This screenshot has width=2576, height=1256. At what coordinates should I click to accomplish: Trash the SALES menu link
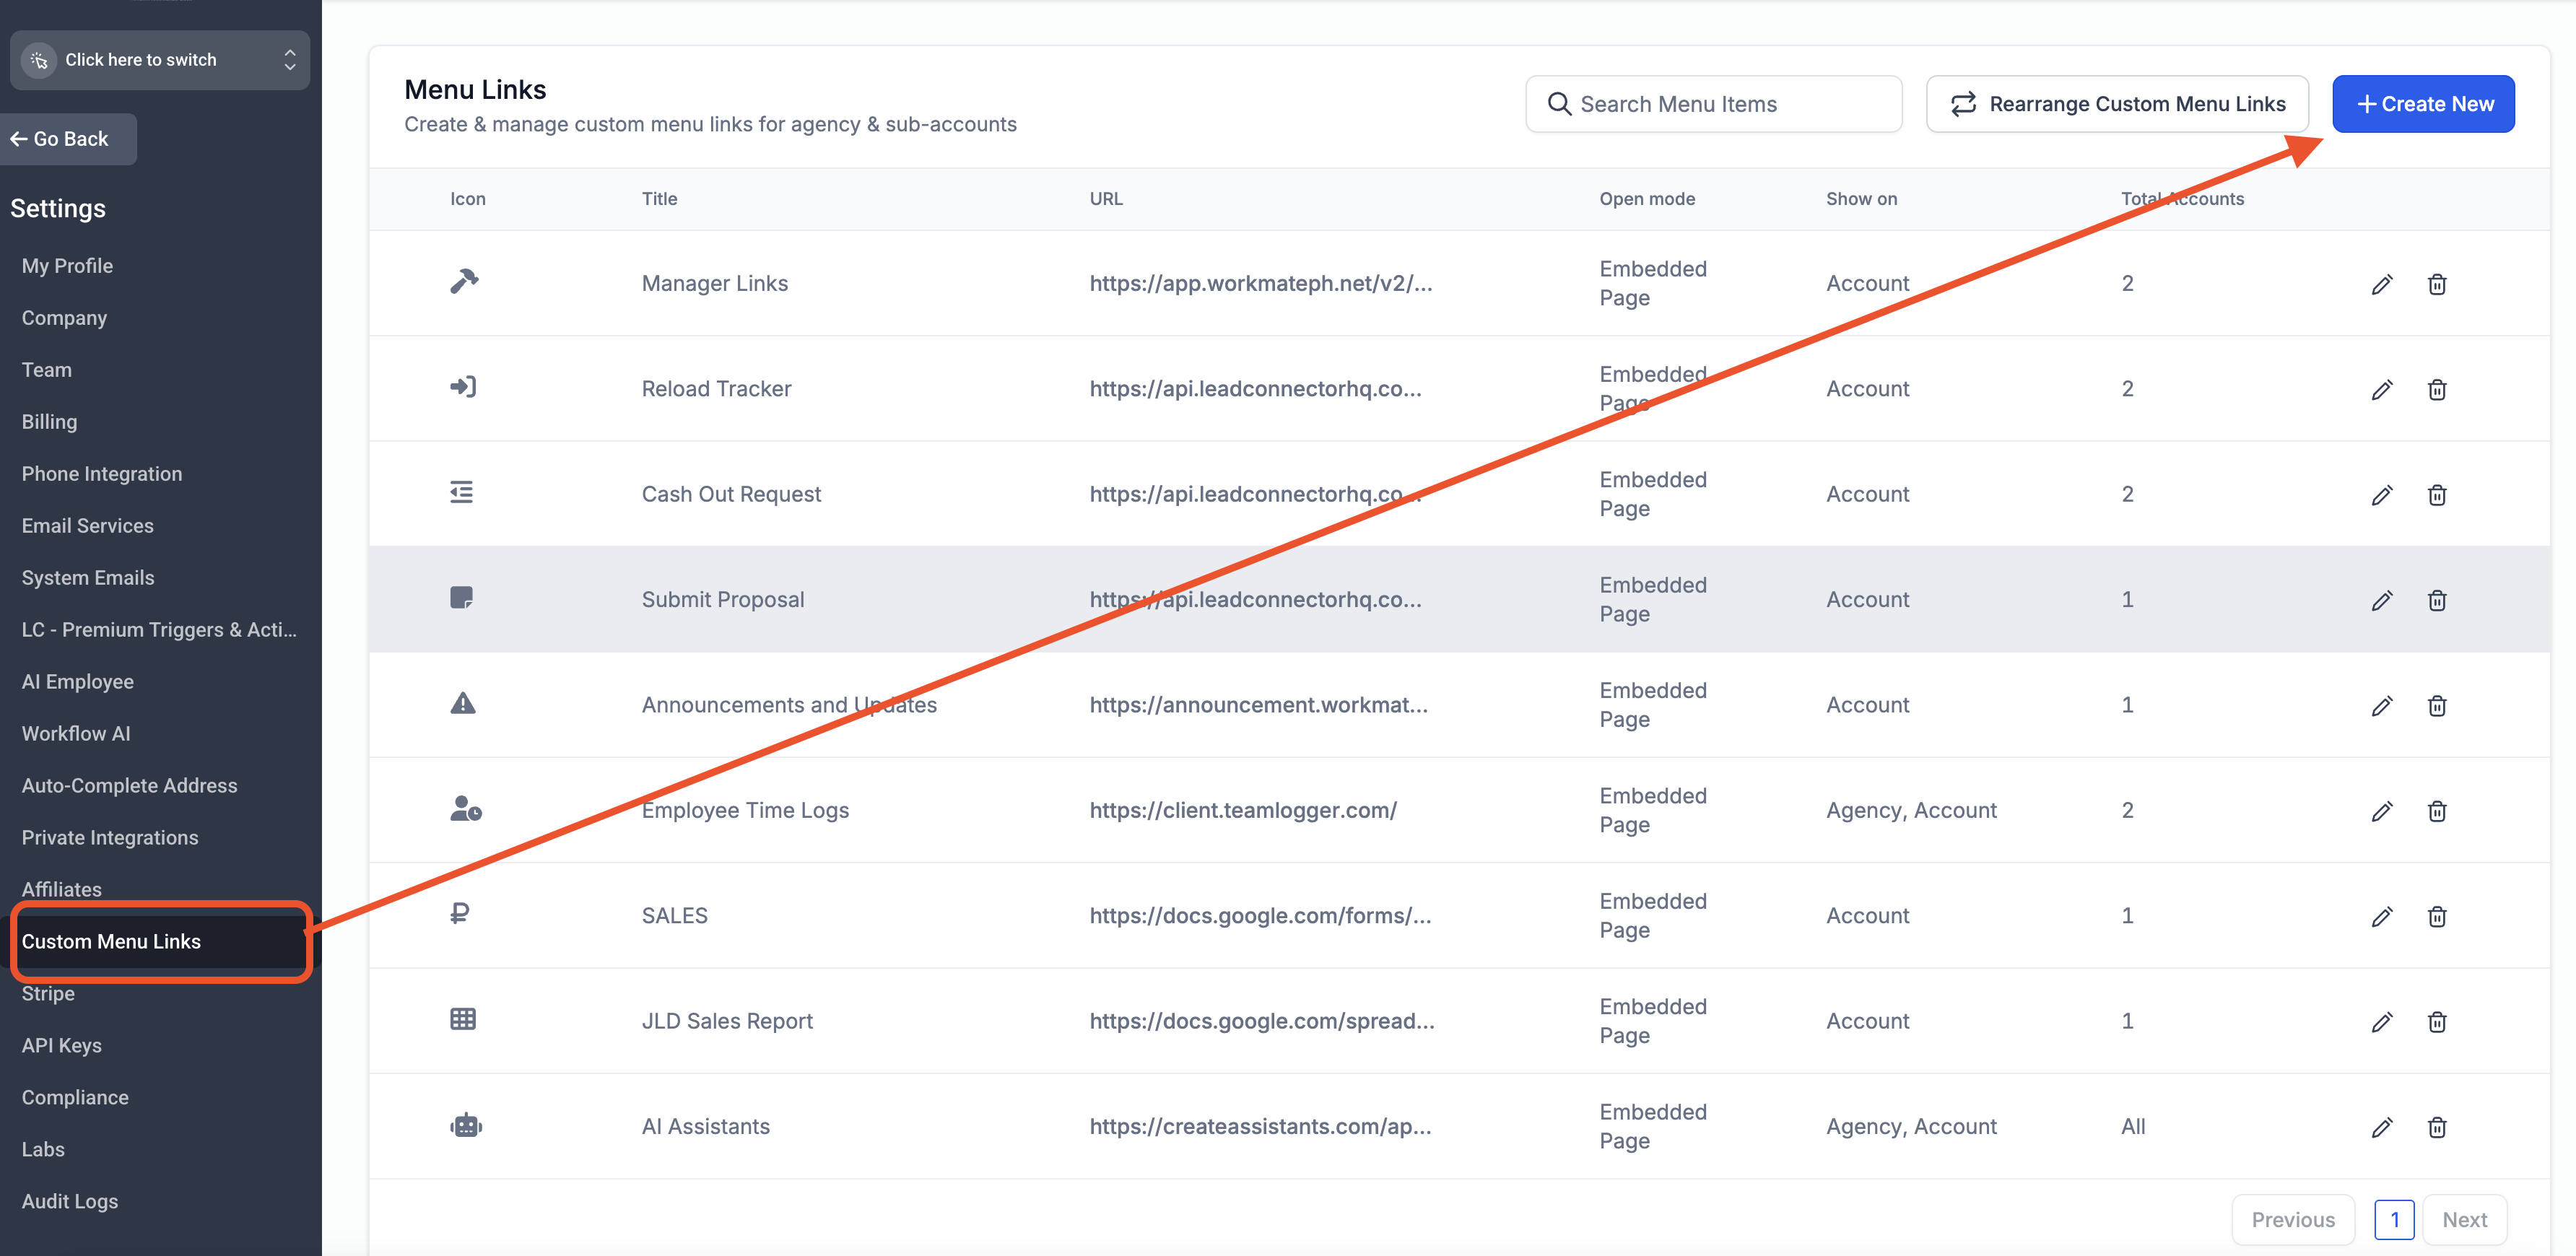(x=2436, y=916)
